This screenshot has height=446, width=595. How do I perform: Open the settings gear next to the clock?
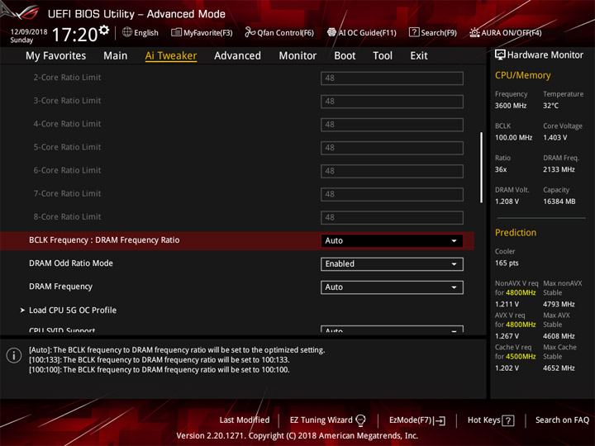[x=104, y=30]
